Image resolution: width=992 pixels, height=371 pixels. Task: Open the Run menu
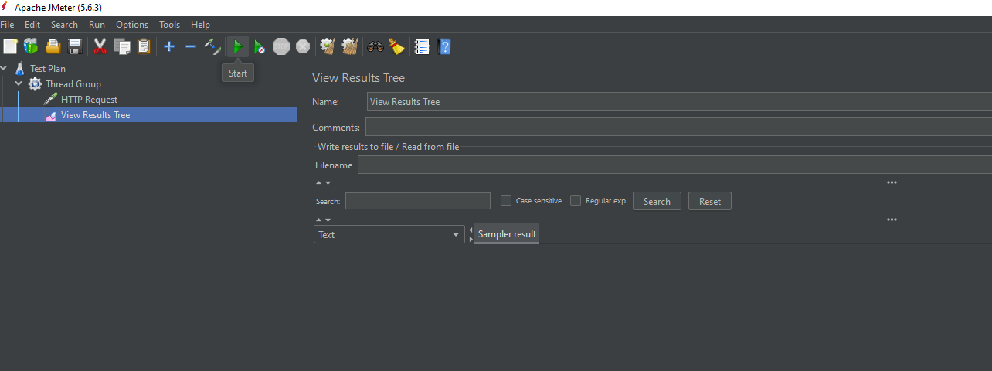click(97, 25)
